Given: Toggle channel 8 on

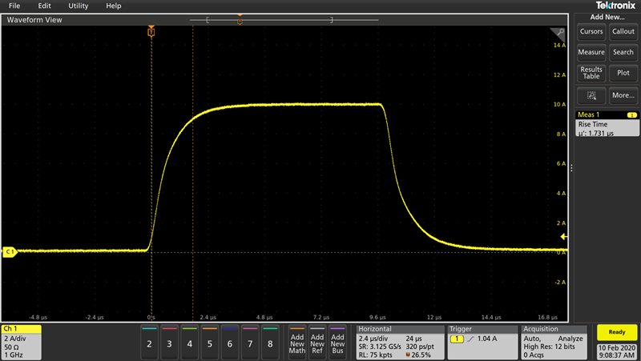Looking at the screenshot, I should [x=270, y=343].
